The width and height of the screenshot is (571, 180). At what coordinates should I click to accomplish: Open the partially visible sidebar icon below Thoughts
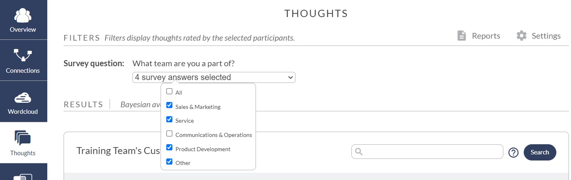pyautogui.click(x=23, y=177)
